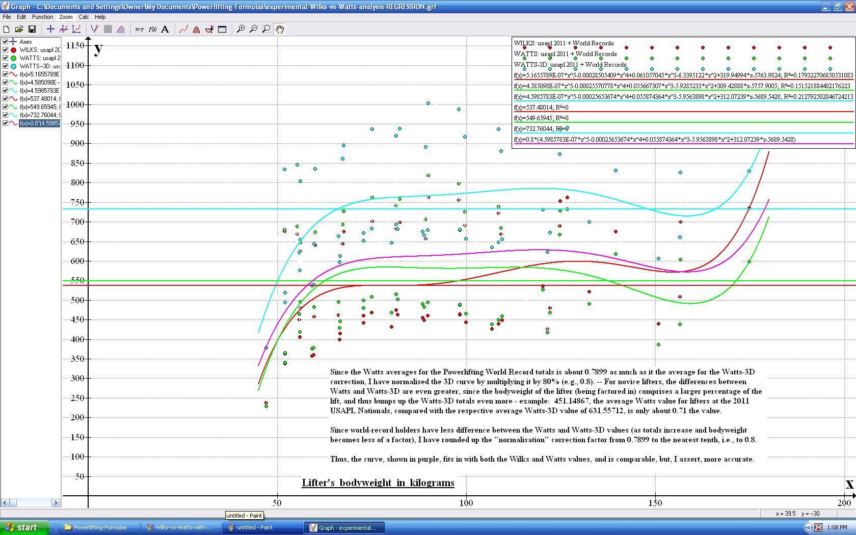Hide f(x)=549.65945 horizontal line
Screen dimensions: 856x535
pos(5,107)
